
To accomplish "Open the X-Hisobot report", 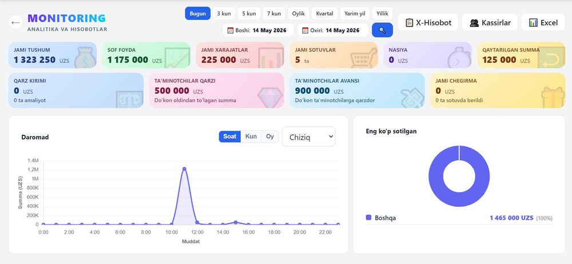I will pos(428,23).
